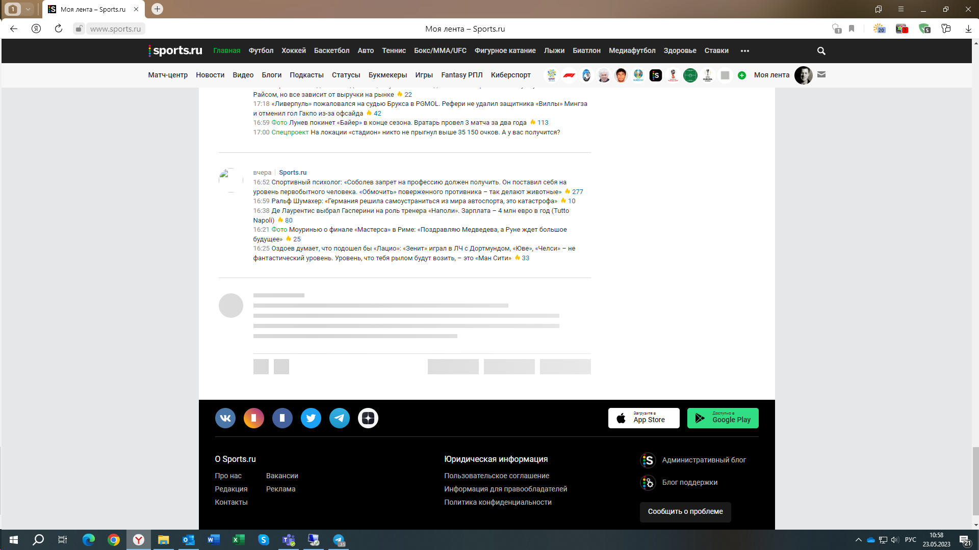Screen dimensions: 979x550
Task: Switch to the Новости tab
Action: coord(210,75)
